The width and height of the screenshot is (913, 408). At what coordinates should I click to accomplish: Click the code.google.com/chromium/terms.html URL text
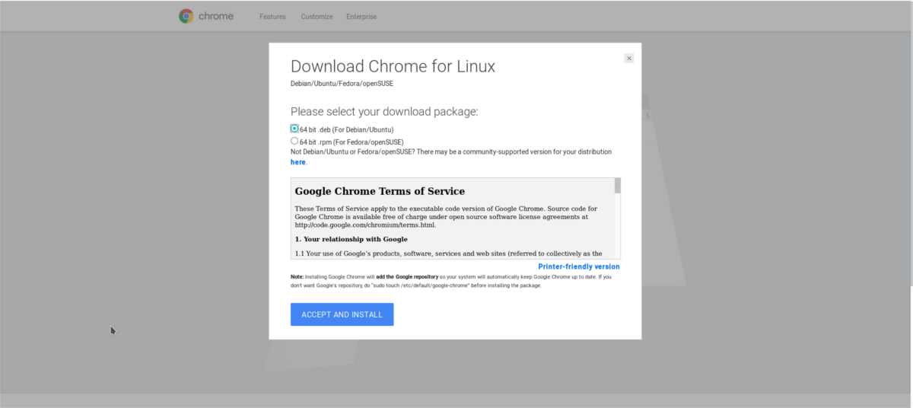[365, 225]
